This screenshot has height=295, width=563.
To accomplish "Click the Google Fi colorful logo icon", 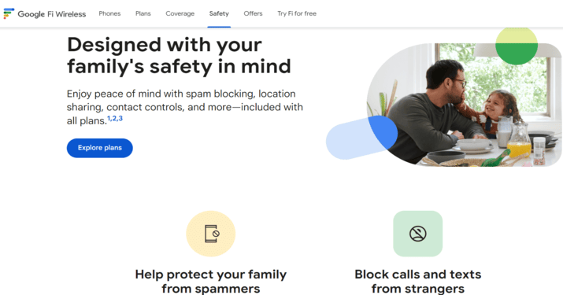I will (x=9, y=13).
